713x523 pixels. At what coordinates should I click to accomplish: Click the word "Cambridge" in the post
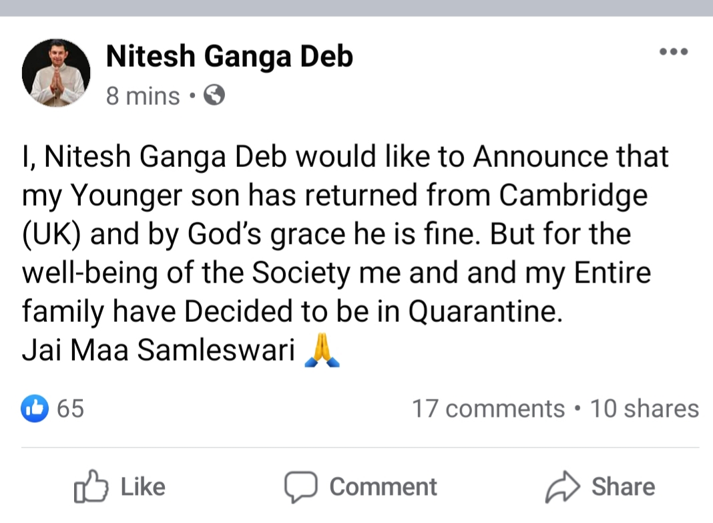573,195
